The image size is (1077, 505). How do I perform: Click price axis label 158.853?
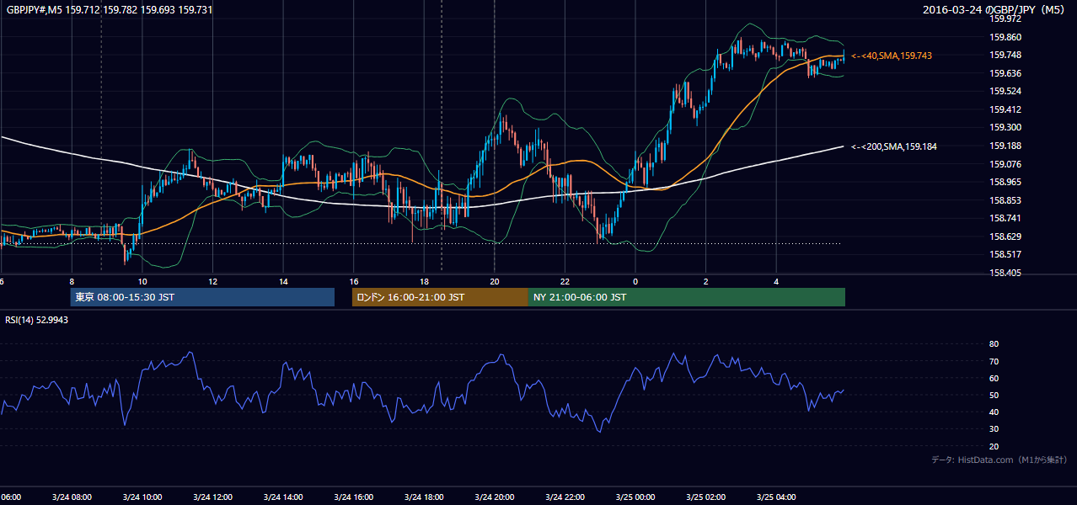[x=1005, y=200]
